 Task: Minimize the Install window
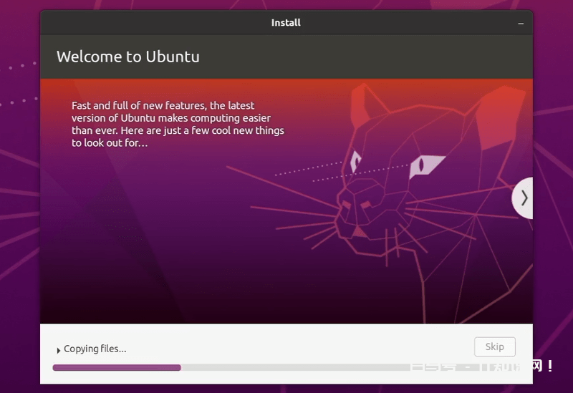(x=521, y=23)
